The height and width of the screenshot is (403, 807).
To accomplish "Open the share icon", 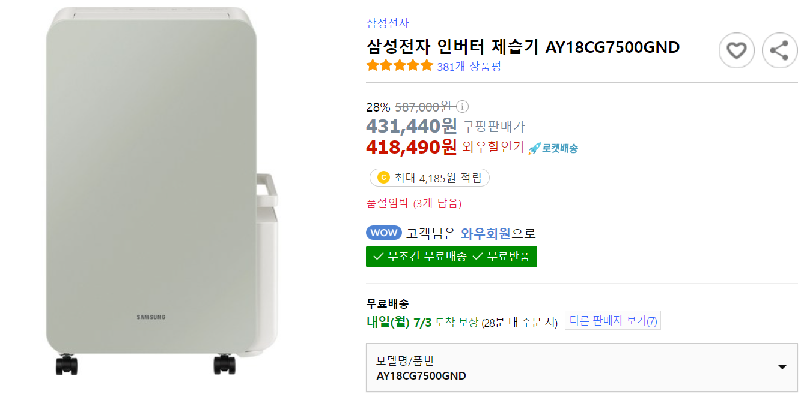I will 779,50.
